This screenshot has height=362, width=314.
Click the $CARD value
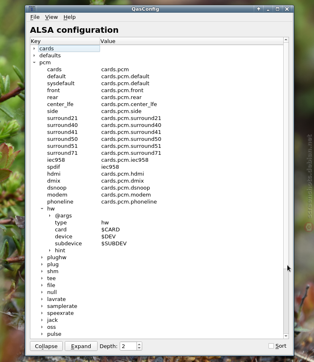tap(110, 229)
